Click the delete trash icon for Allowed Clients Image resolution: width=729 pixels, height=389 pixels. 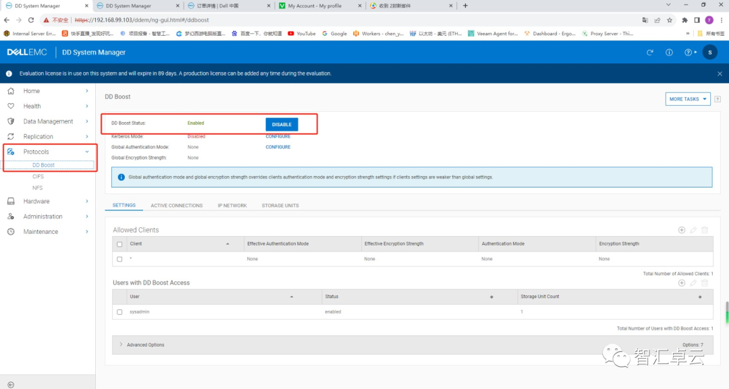point(705,231)
